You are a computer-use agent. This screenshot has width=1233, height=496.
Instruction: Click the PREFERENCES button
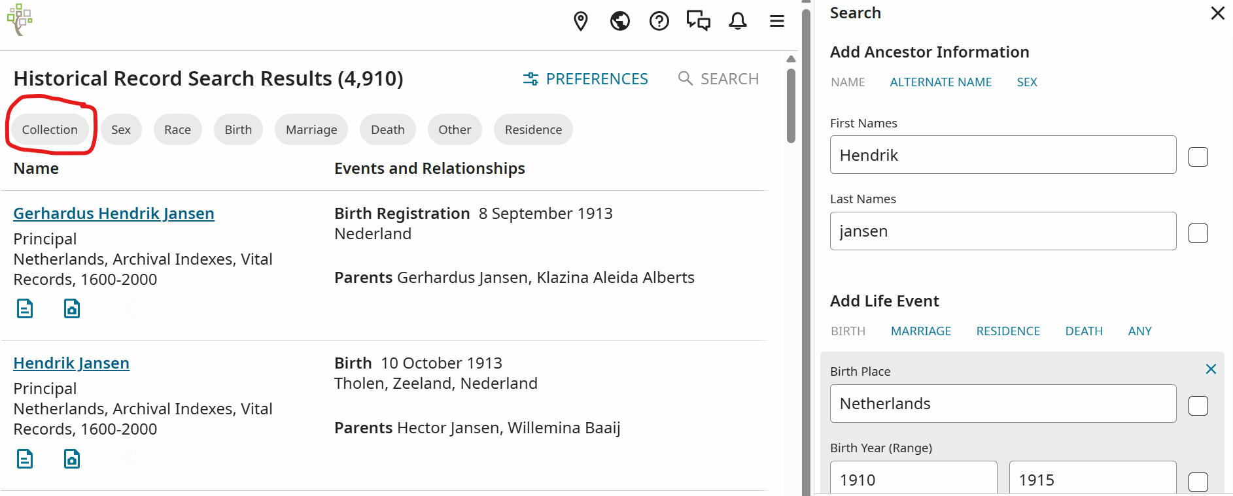point(585,79)
